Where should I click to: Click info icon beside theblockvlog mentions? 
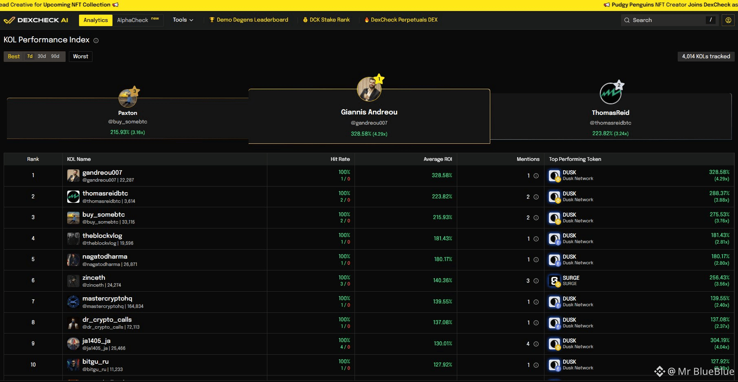click(x=536, y=239)
